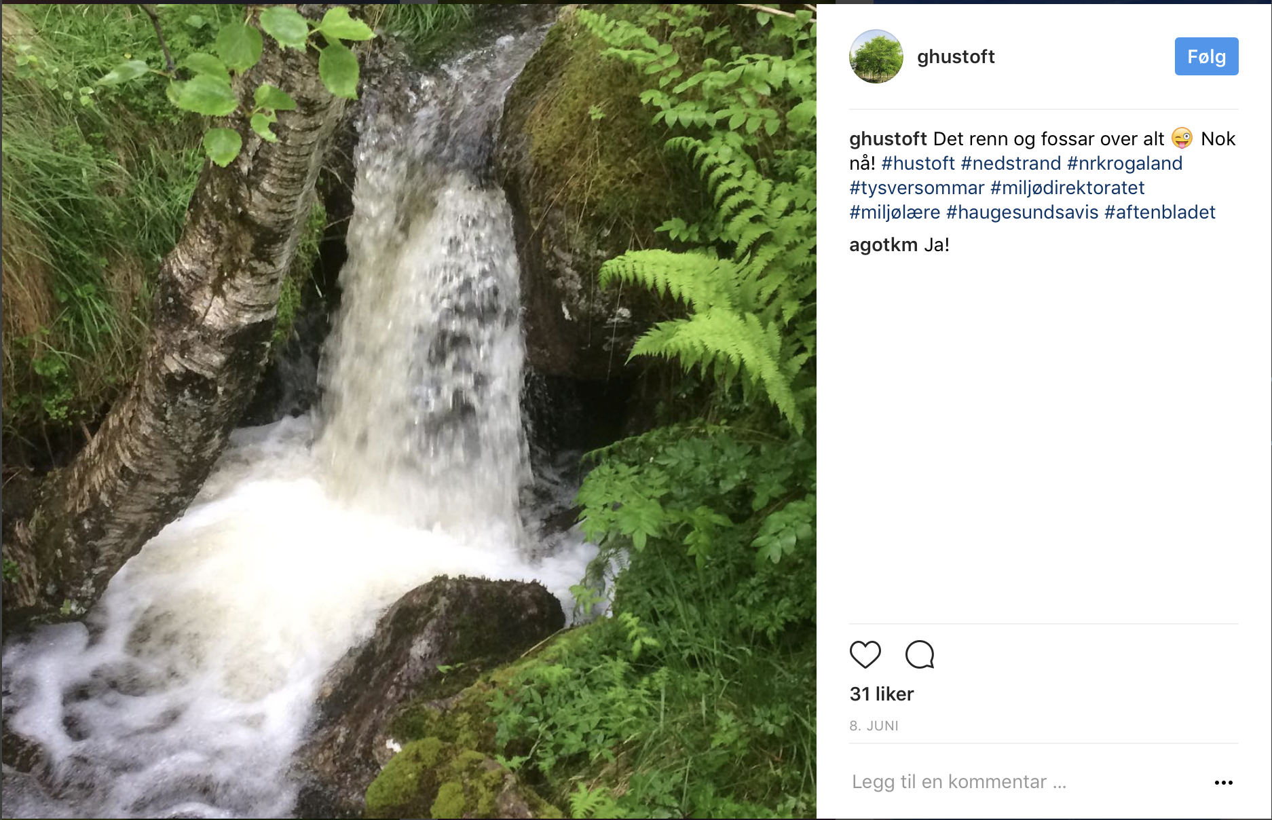Viewport: 1272px width, 820px height.
Task: Open ghustoft username in the caption
Action: pyautogui.click(x=888, y=139)
